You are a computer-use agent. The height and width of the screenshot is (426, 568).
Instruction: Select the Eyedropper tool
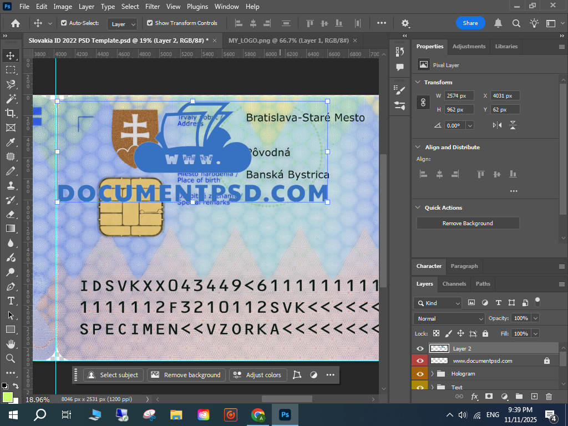(x=11, y=142)
